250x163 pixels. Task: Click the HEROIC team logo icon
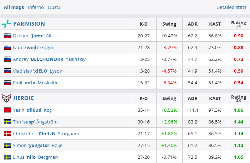(6, 98)
